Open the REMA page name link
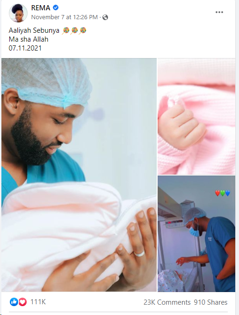 point(41,8)
